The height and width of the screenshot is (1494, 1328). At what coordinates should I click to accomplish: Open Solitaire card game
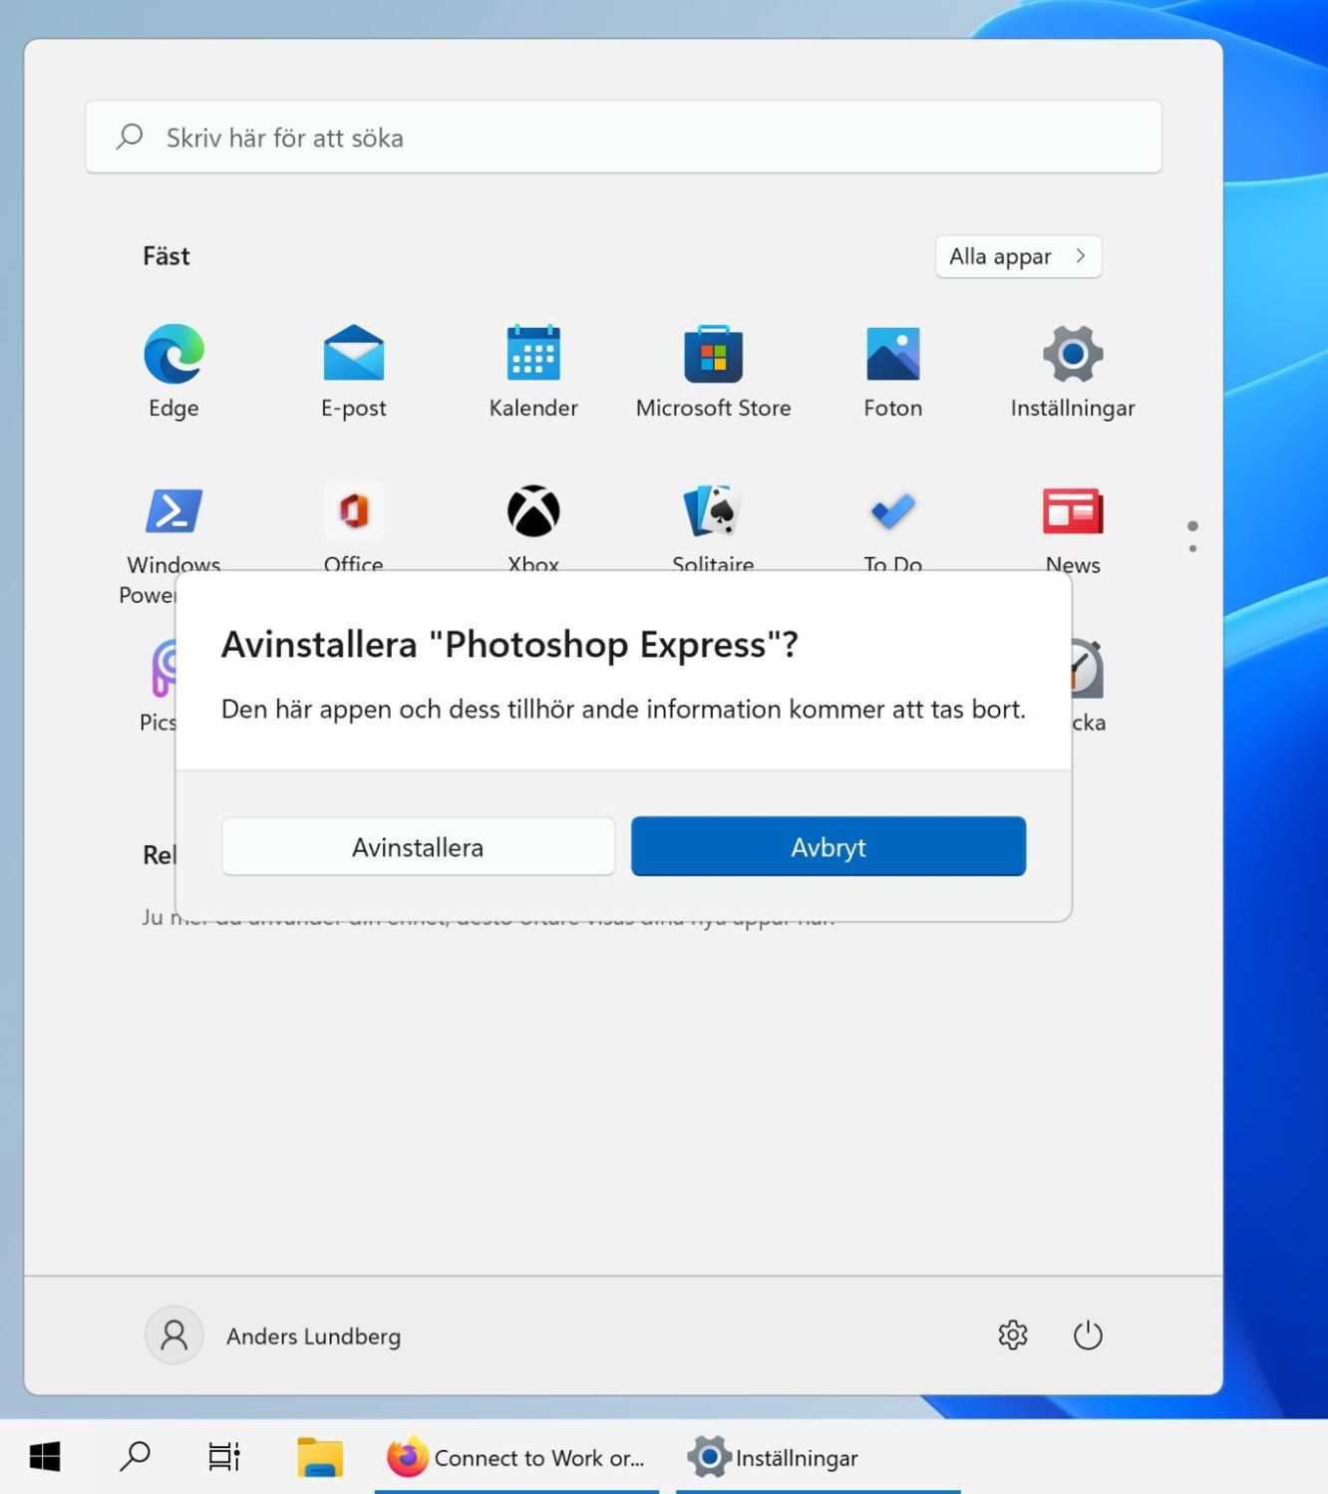point(713,526)
